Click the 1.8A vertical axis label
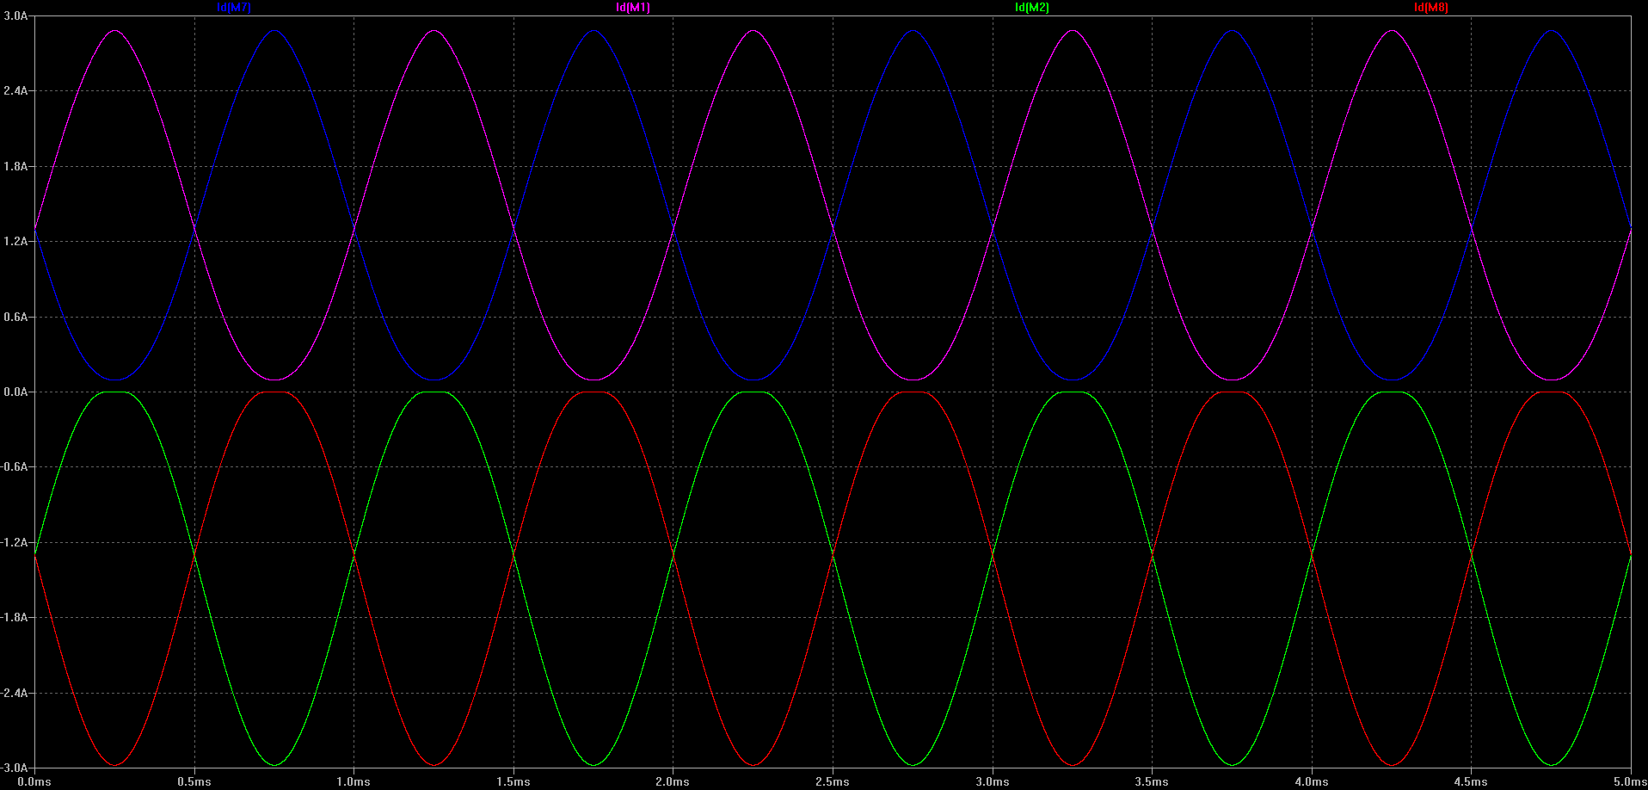Viewport: 1648px width, 790px height. click(15, 167)
